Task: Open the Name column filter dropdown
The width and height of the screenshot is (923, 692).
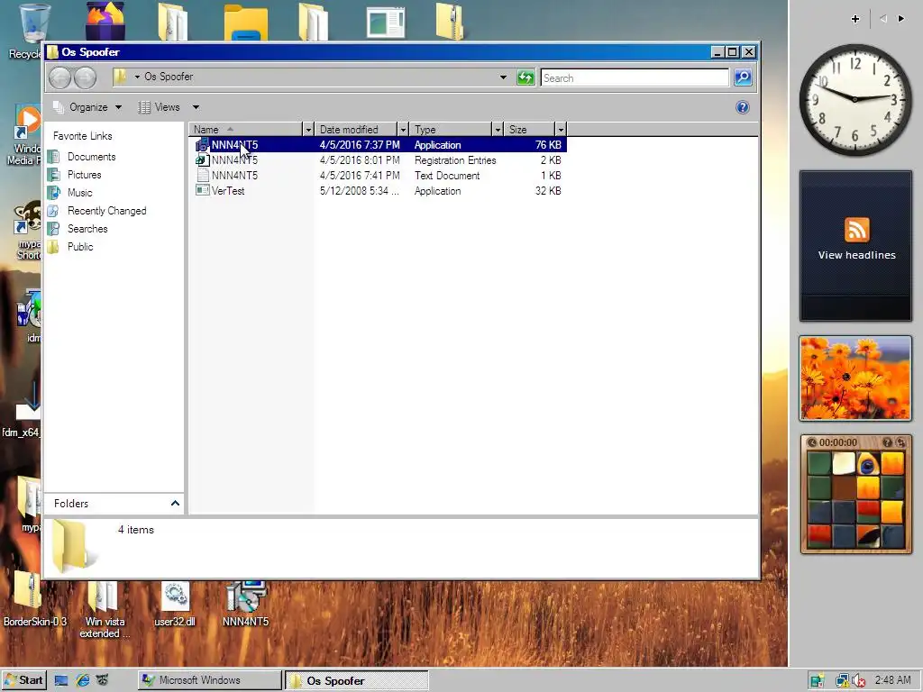Action: pyautogui.click(x=308, y=130)
